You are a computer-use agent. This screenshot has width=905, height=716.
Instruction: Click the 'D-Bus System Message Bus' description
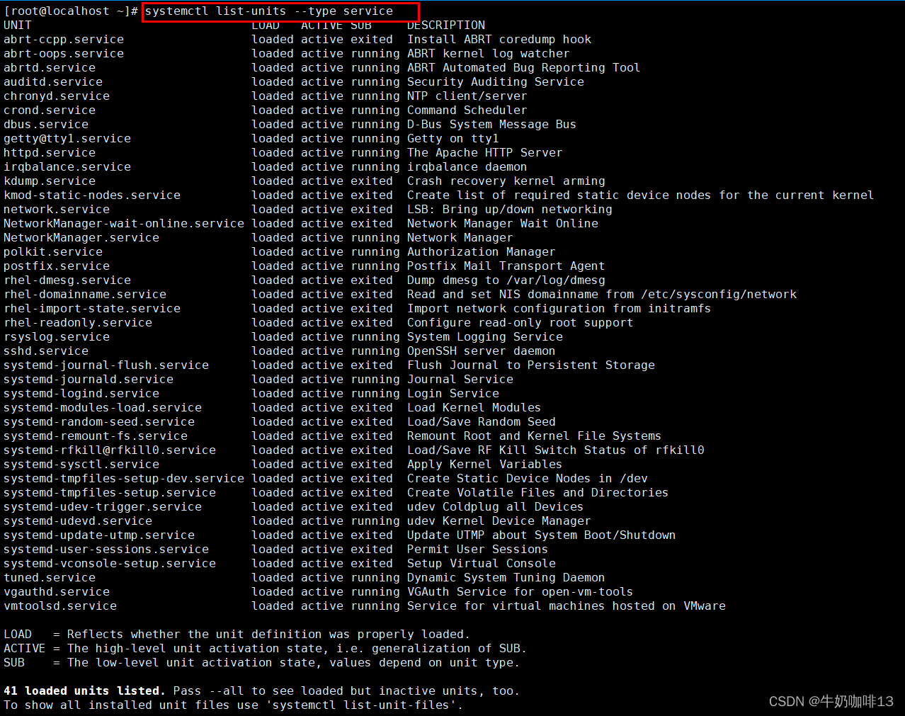click(492, 125)
